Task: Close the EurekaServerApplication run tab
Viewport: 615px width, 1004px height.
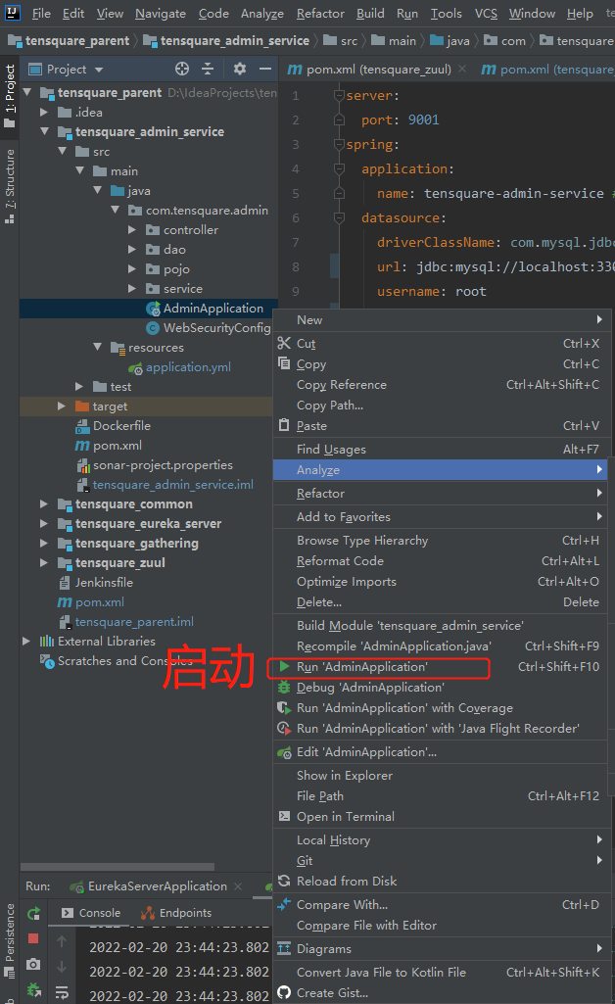Action: [238, 886]
